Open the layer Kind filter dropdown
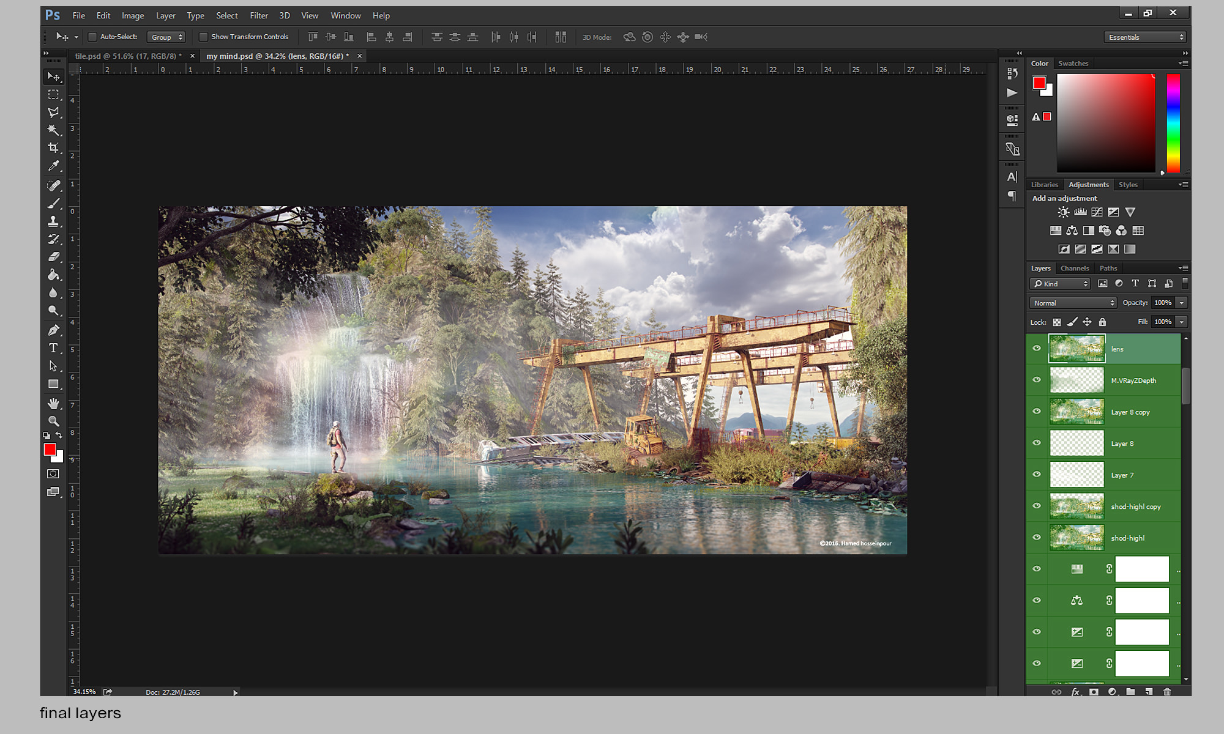The height and width of the screenshot is (734, 1224). click(x=1060, y=284)
